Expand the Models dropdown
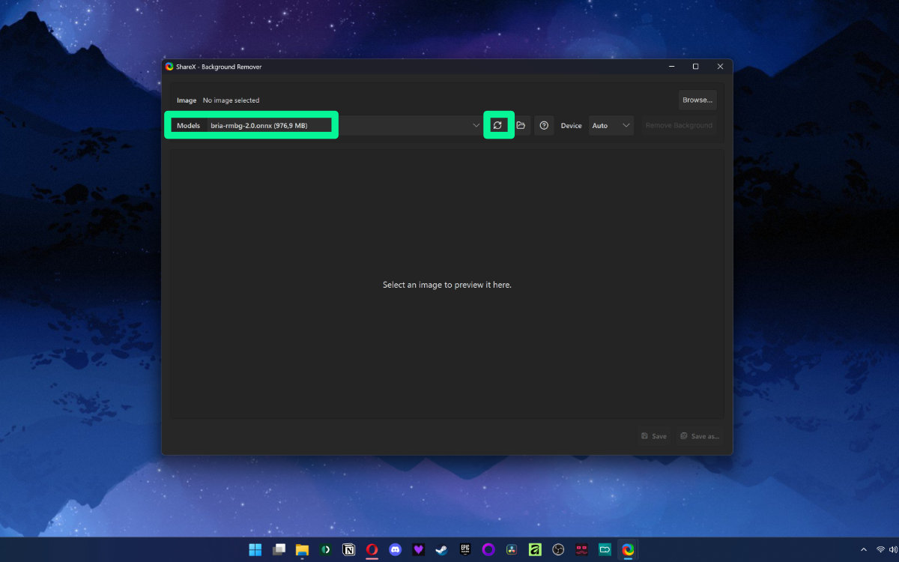Image resolution: width=899 pixels, height=562 pixels. [476, 125]
